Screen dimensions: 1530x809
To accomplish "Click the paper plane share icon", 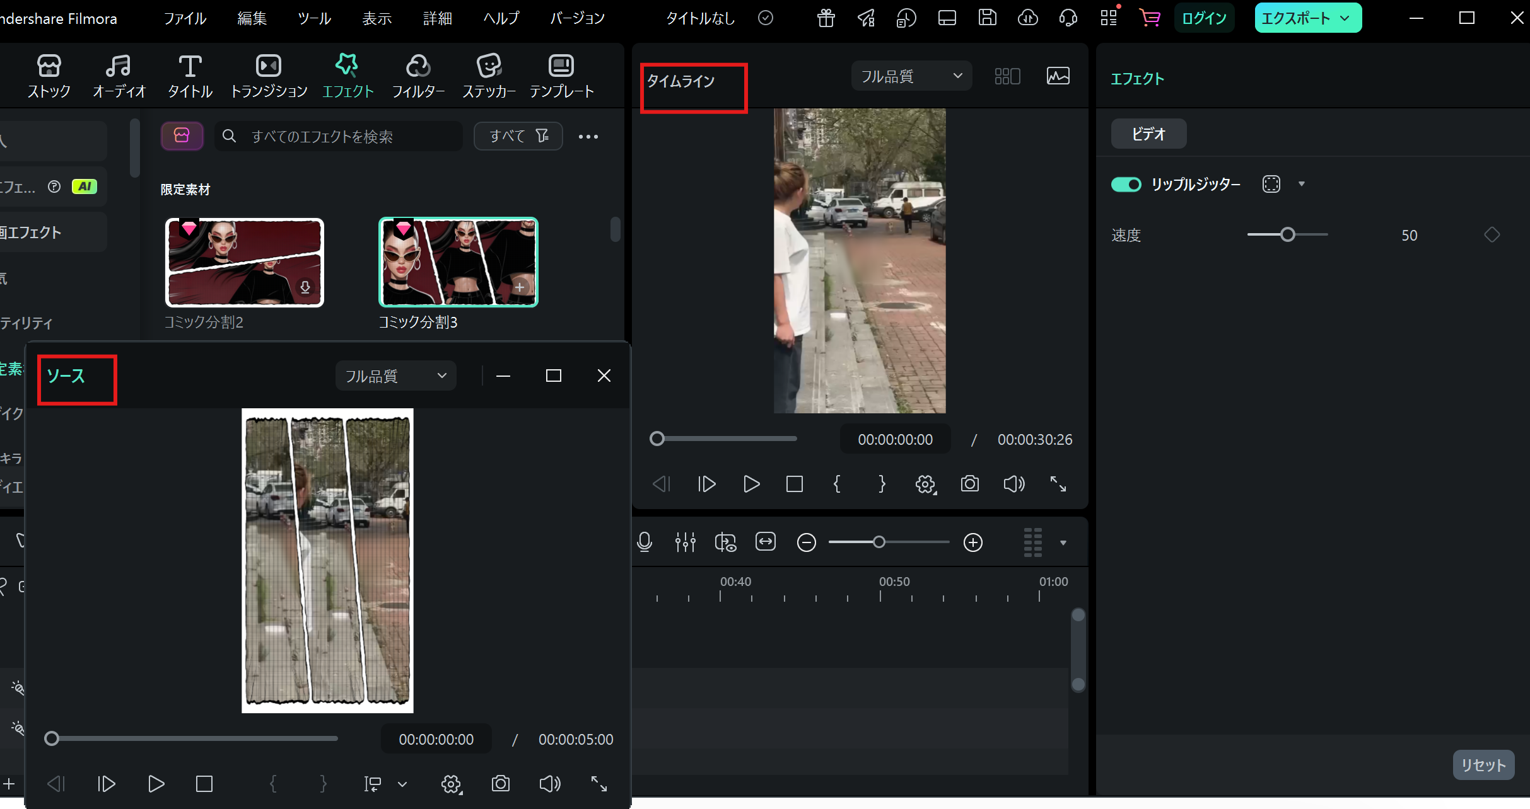I will pos(867,18).
